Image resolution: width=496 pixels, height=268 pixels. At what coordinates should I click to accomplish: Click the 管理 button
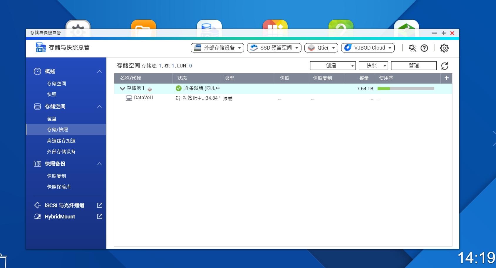coord(413,65)
